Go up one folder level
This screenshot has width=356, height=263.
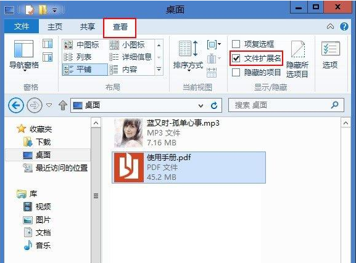click(63, 105)
